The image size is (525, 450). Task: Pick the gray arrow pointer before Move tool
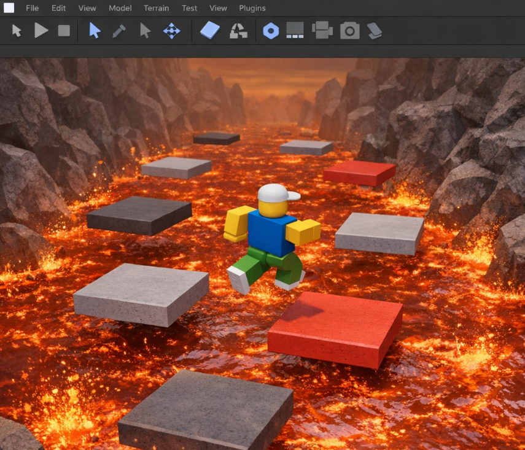click(145, 31)
